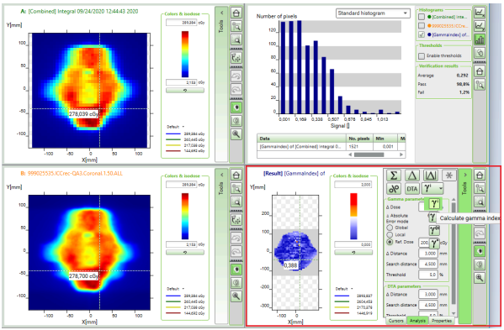Select the Local error mode radio
504x330 pixels.
point(390,235)
